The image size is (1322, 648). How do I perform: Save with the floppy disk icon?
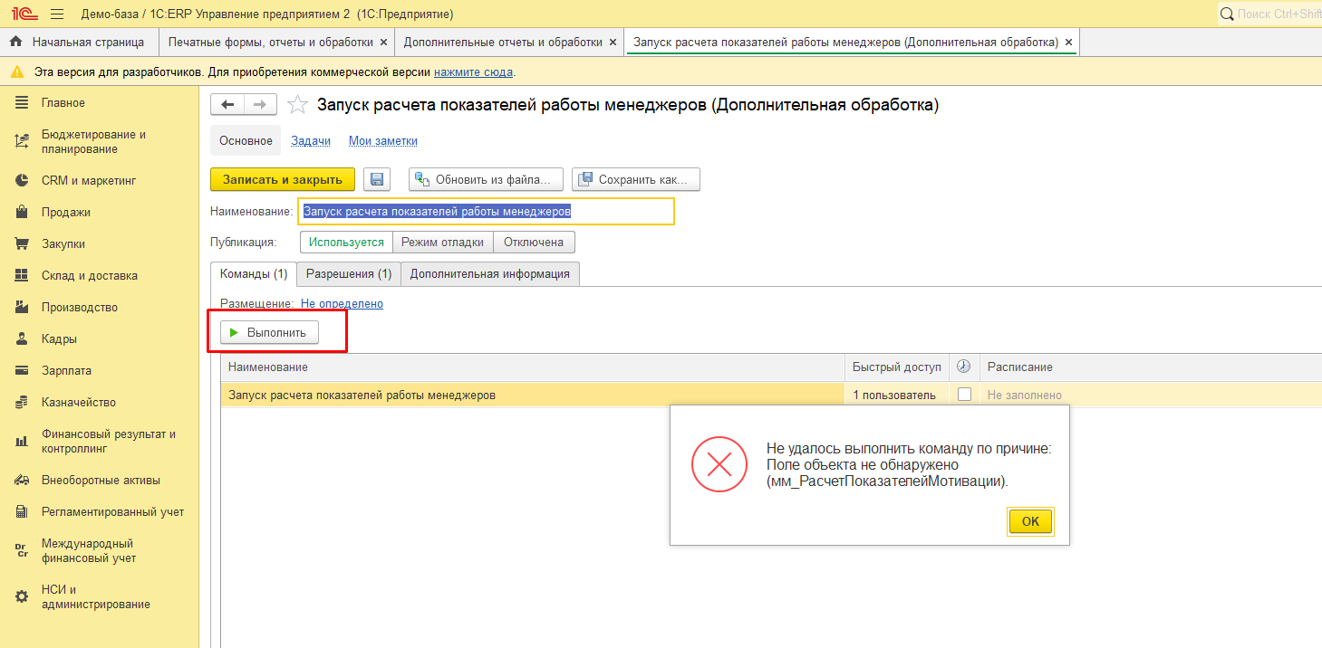point(377,179)
